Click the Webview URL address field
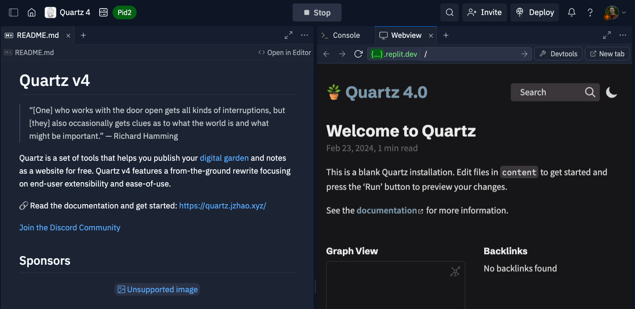The image size is (635, 309). pyautogui.click(x=468, y=54)
